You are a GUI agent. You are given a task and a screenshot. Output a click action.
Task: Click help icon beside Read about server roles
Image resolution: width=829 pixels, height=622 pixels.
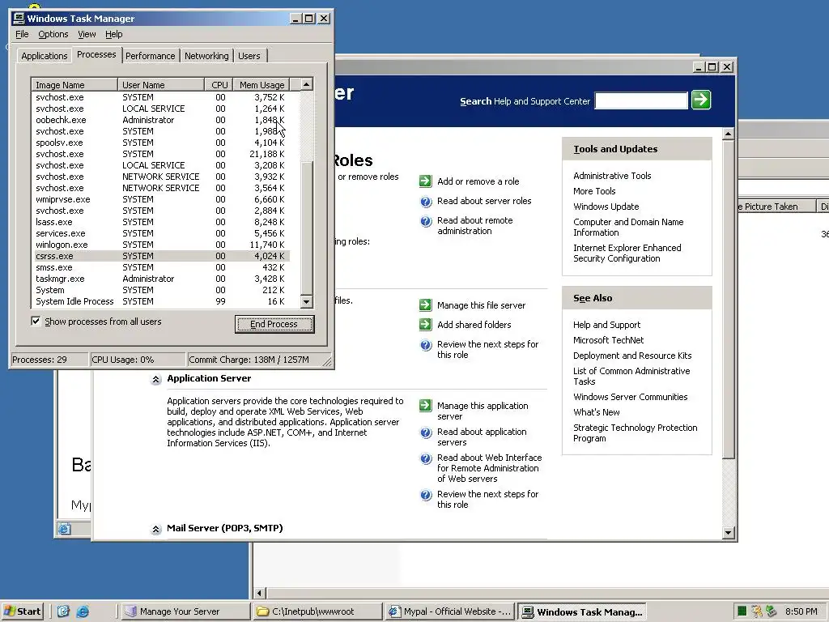pyautogui.click(x=426, y=201)
